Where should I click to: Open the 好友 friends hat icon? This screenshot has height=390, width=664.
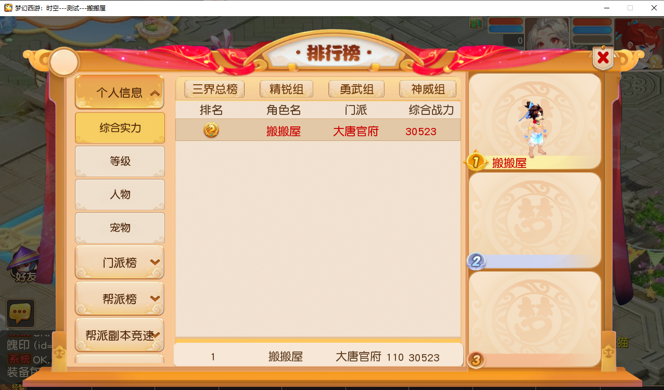tap(24, 264)
